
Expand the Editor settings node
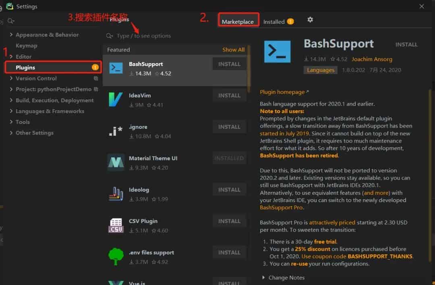11,57
